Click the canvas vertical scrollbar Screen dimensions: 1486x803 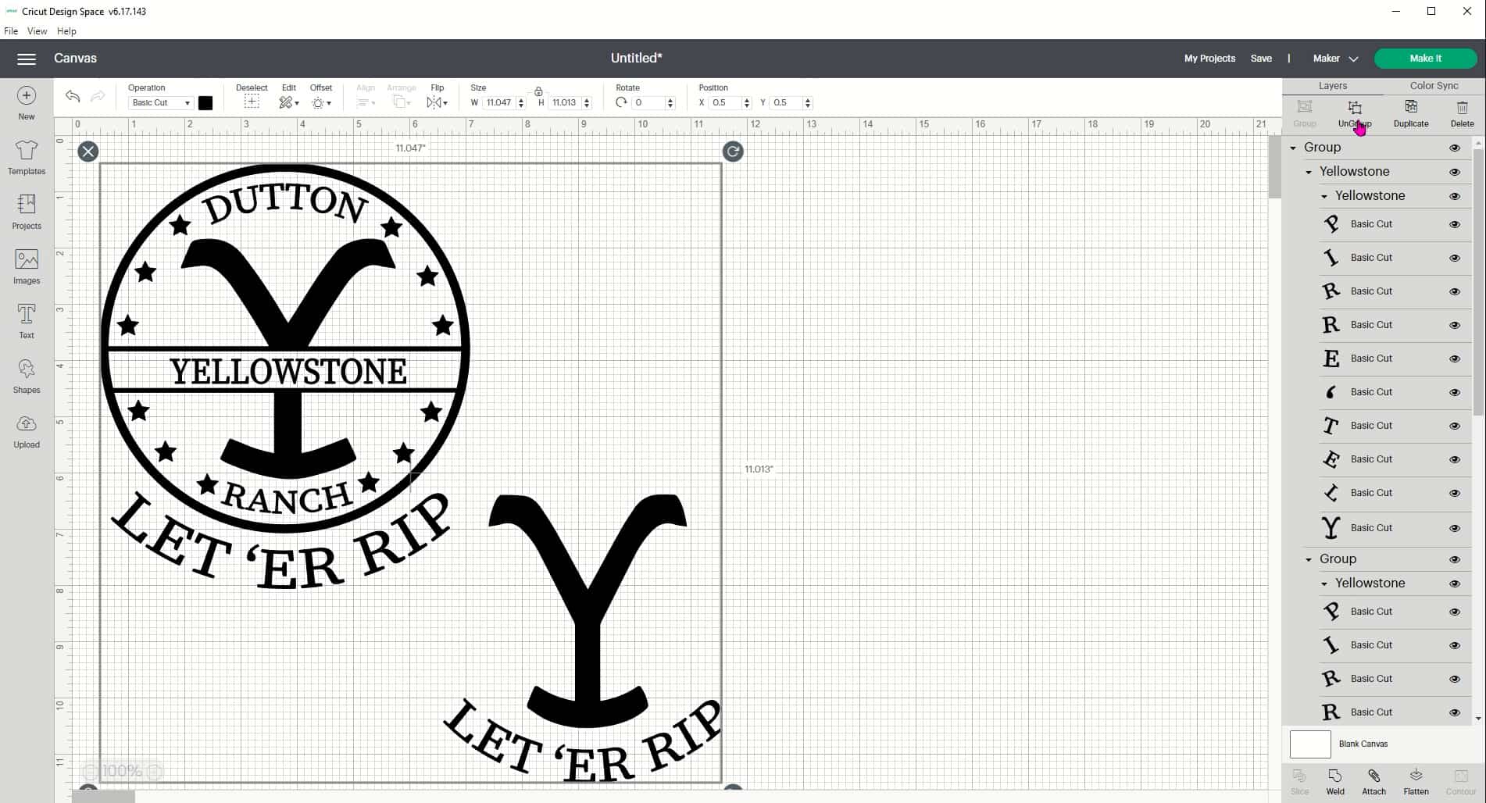[1274, 168]
